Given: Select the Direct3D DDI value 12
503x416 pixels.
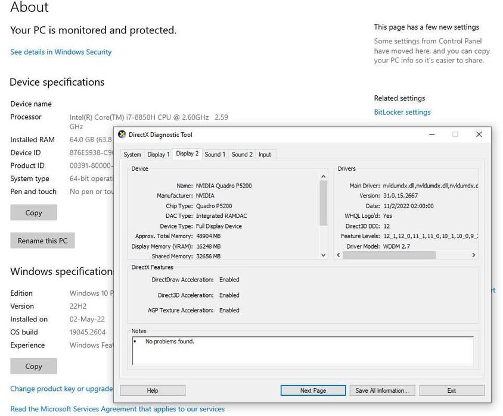Looking at the screenshot, I should pos(387,226).
